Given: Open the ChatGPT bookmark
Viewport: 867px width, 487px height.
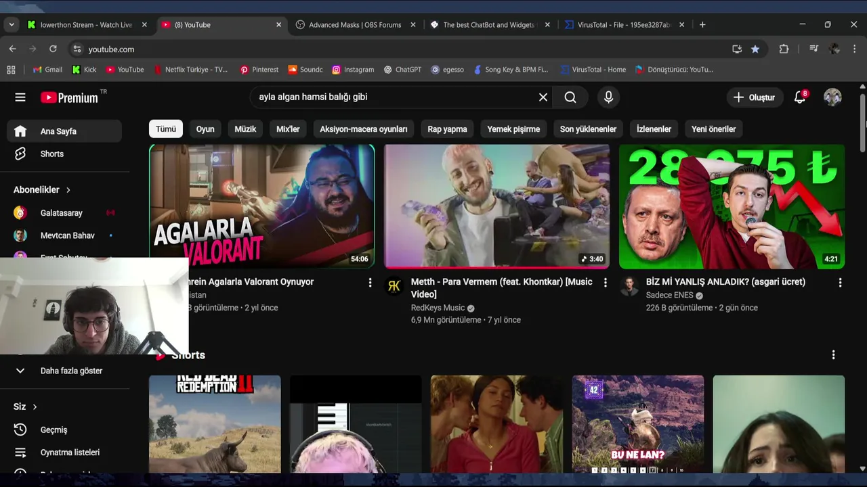Looking at the screenshot, I should pyautogui.click(x=402, y=70).
